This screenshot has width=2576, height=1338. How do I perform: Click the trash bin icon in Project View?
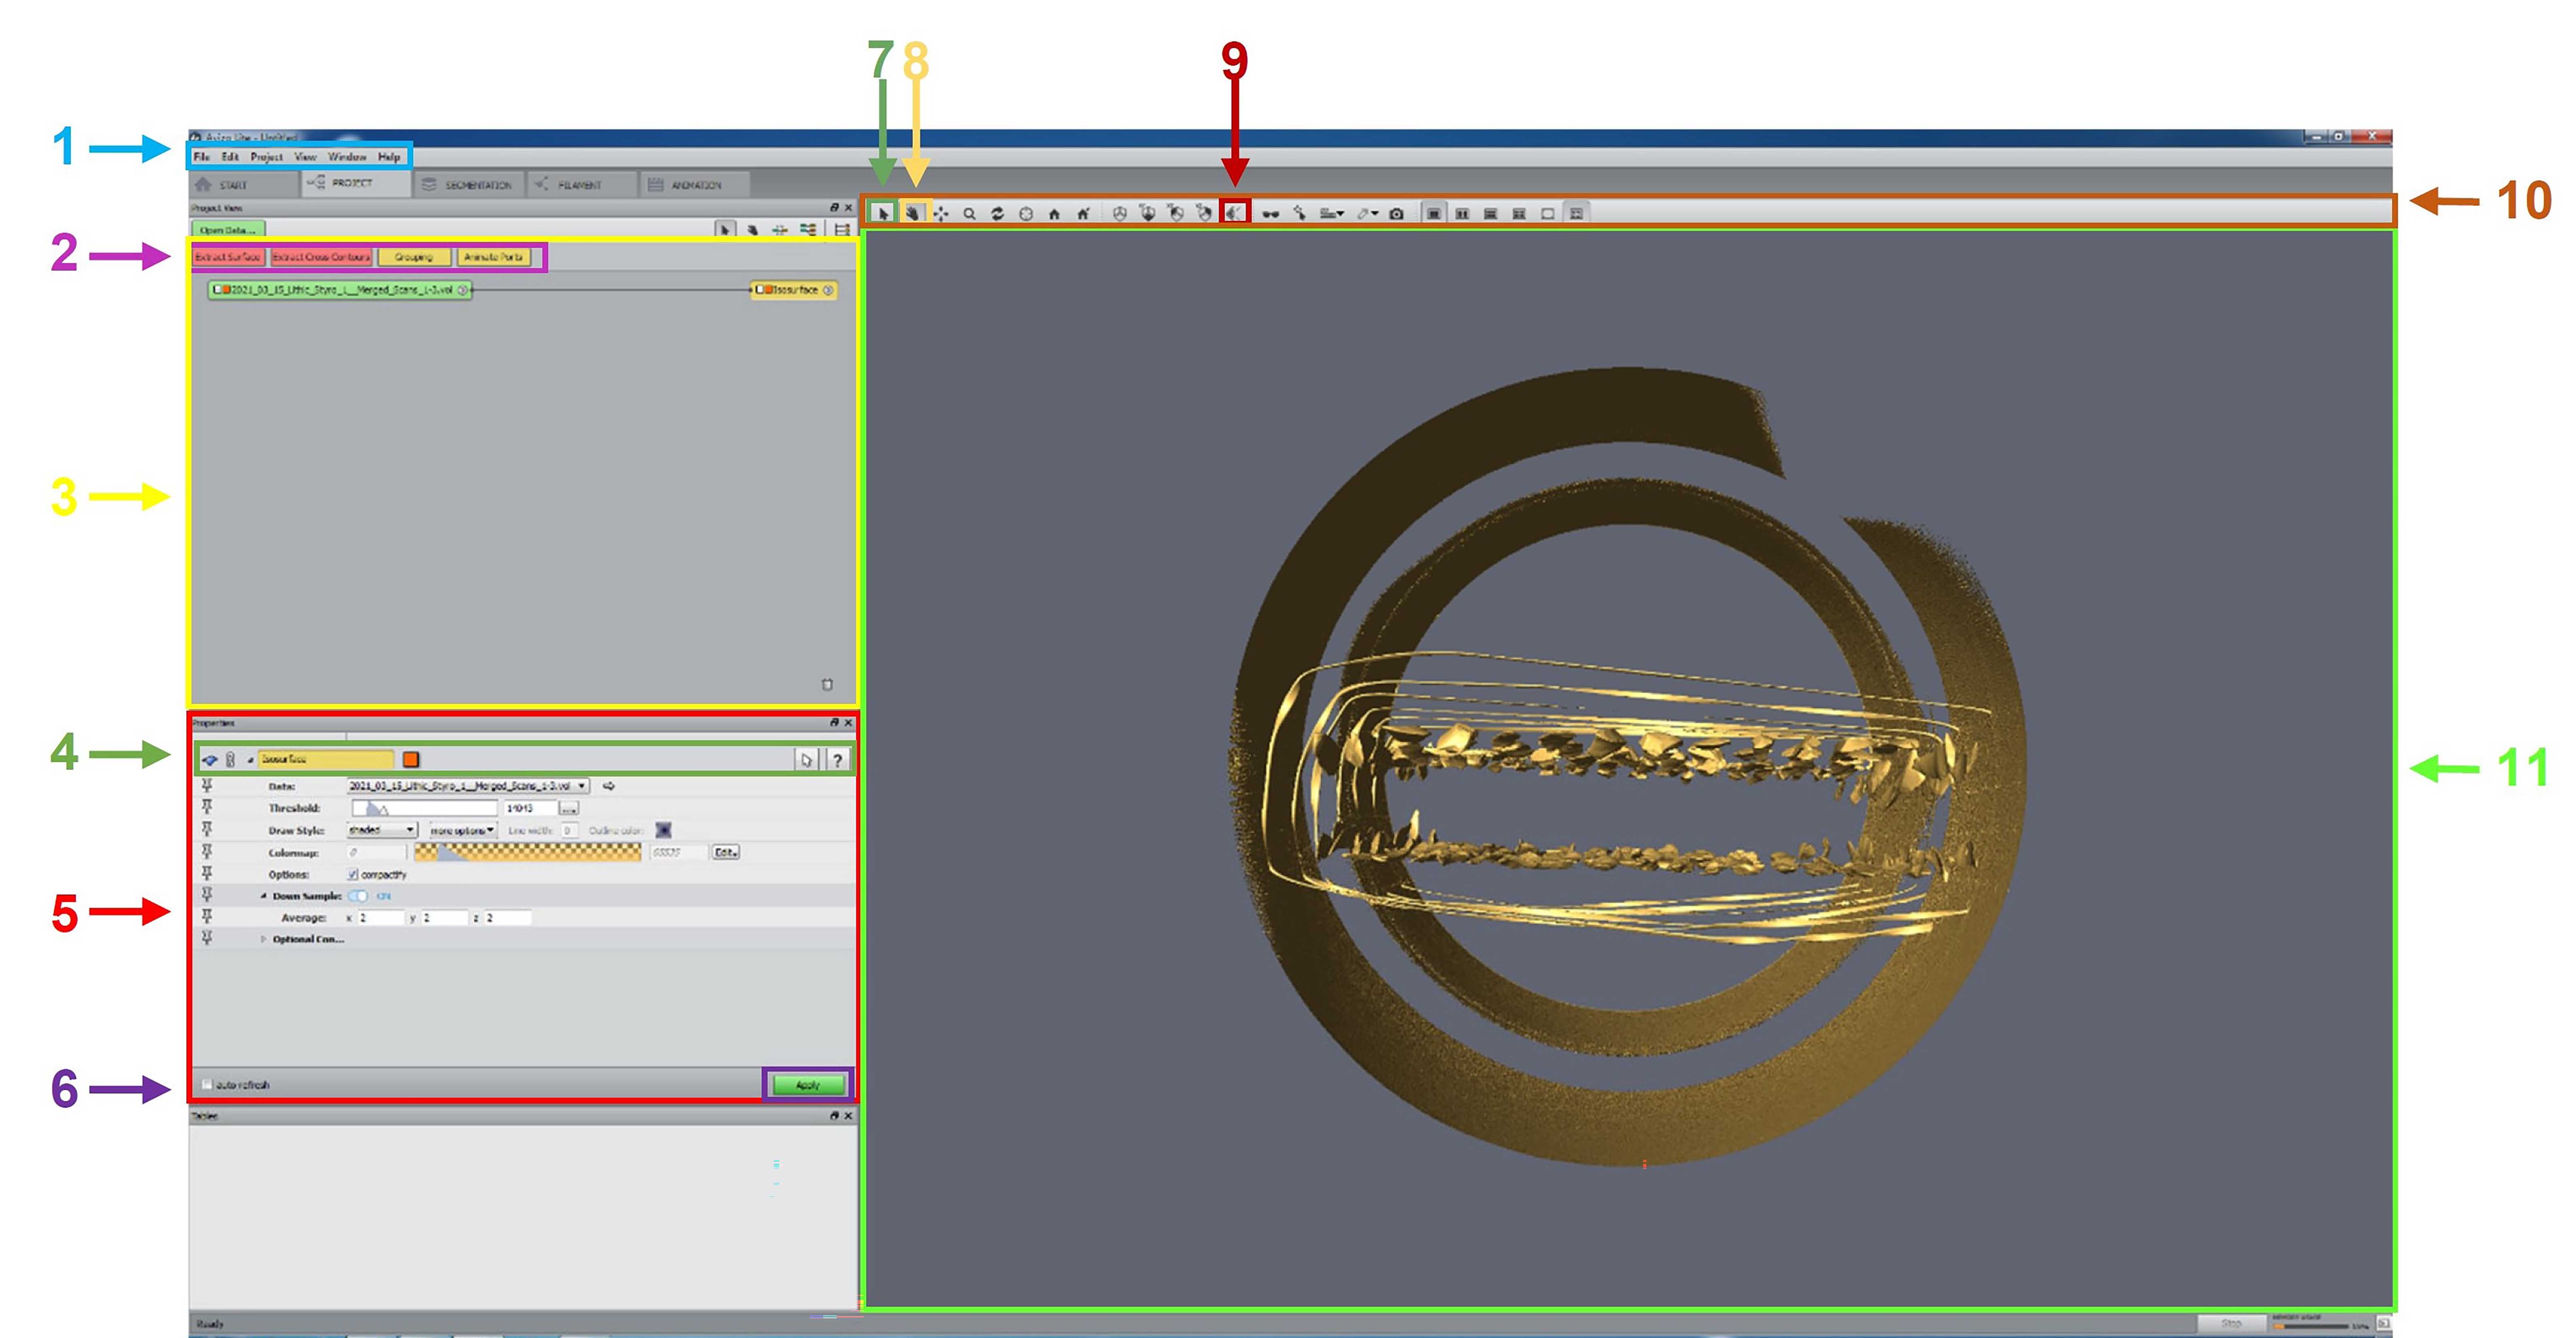[827, 684]
